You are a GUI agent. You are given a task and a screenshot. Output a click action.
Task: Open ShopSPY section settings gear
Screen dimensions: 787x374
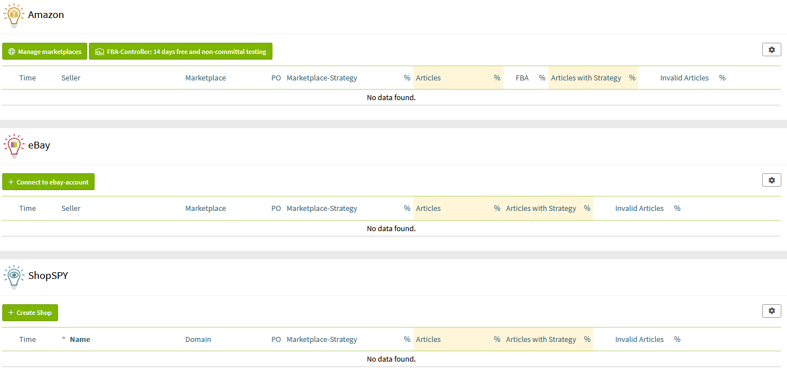pyautogui.click(x=771, y=310)
